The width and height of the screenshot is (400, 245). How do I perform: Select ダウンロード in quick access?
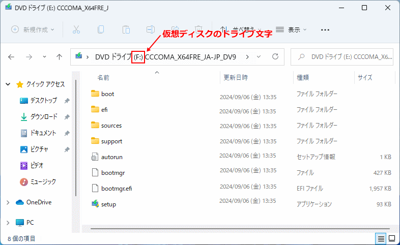[x=43, y=117]
